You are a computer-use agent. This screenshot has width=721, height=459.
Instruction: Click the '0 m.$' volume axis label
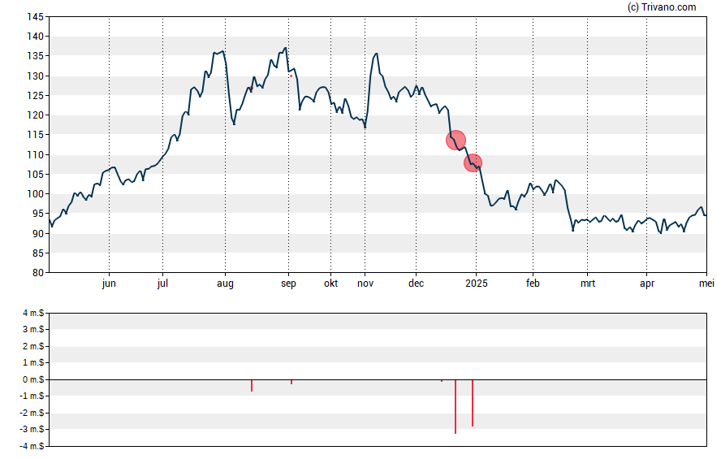click(x=33, y=380)
